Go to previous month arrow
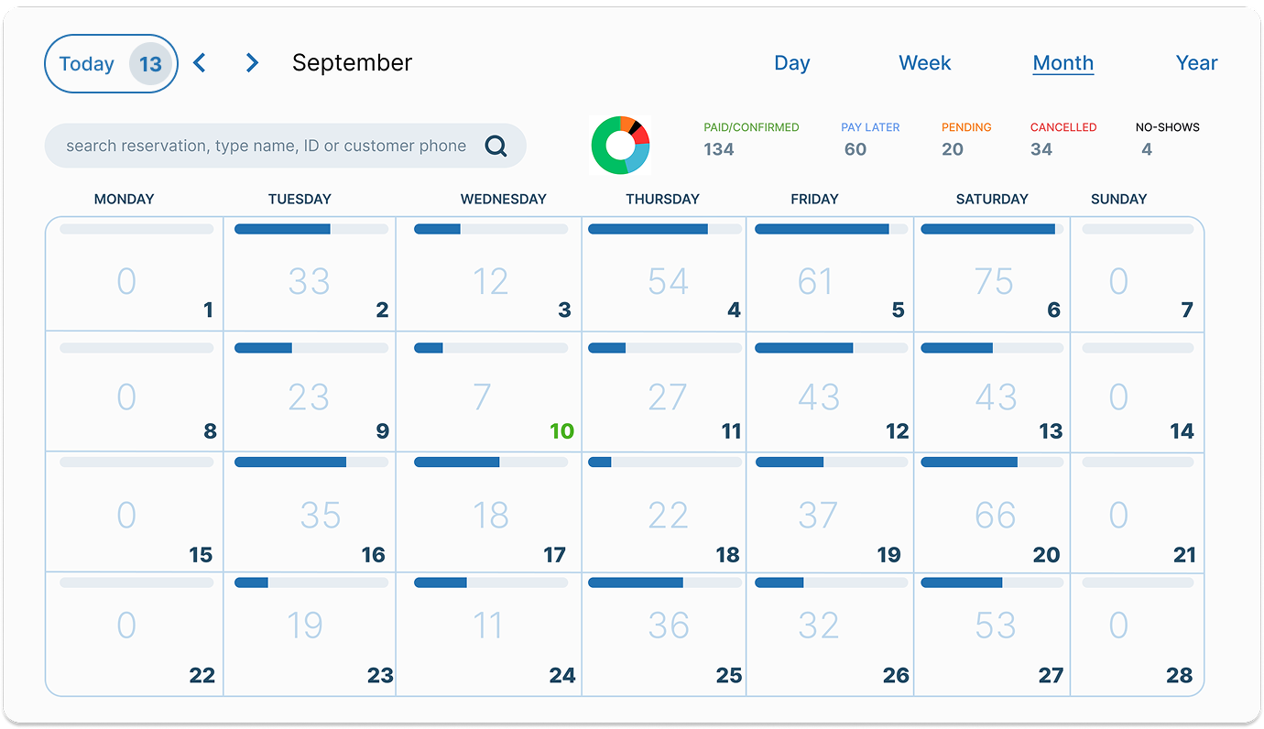This screenshot has height=729, width=1264. (201, 62)
